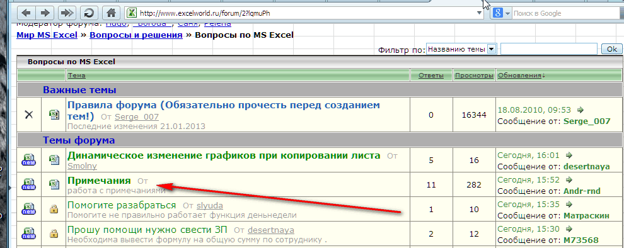Click the Excel sheet icon in 'Примечания' row

tap(54, 184)
